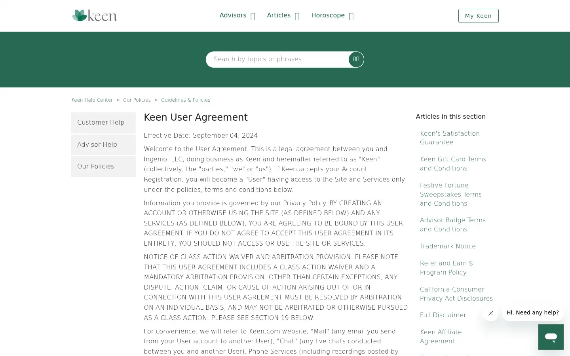Click the search submit icon button
Screen dimensions: 570x356
356,59
